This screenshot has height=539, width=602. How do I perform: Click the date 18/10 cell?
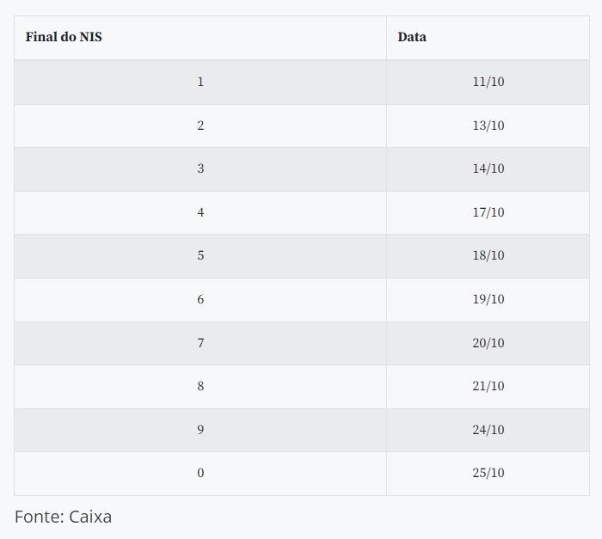488,255
